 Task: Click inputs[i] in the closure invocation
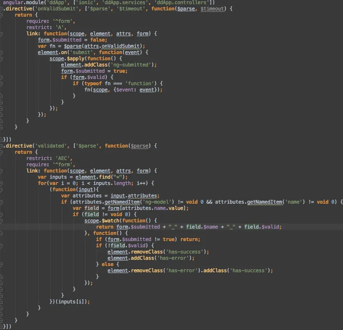tap(71, 302)
